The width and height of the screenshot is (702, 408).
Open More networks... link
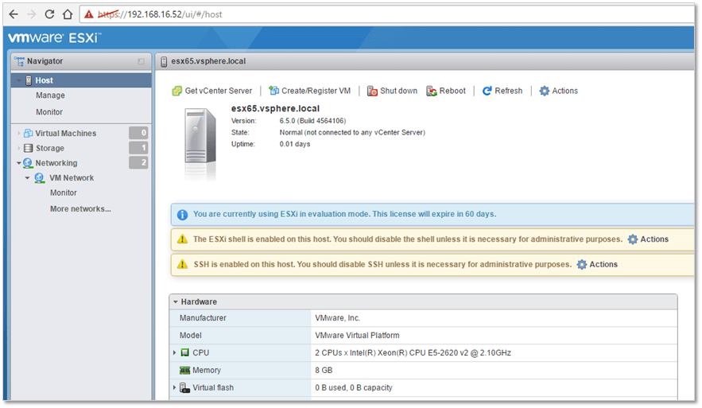(80, 208)
